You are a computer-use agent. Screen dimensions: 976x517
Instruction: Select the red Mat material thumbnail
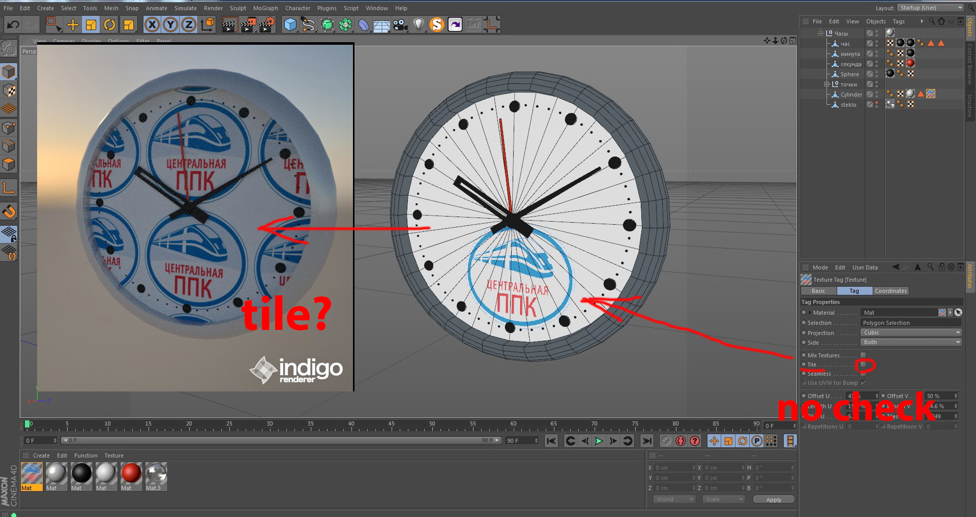click(x=131, y=476)
